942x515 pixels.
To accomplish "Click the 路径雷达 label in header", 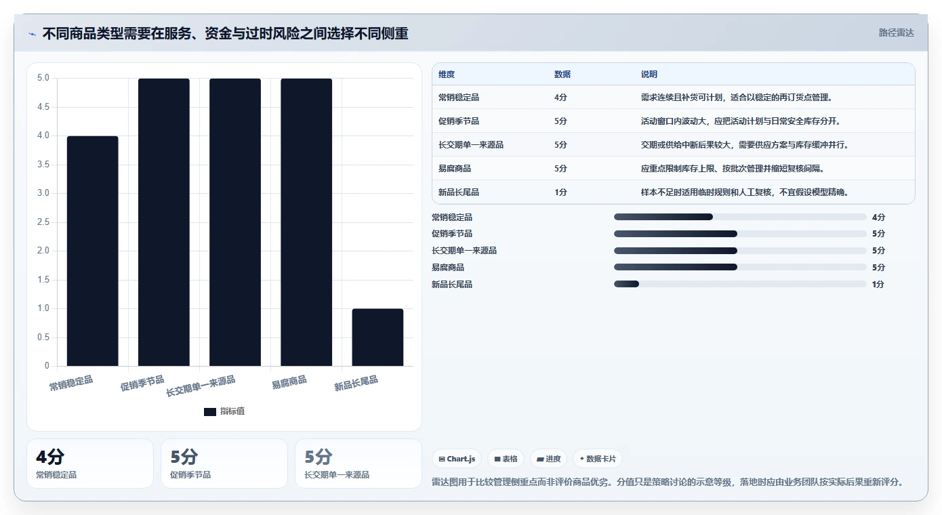I will point(896,33).
